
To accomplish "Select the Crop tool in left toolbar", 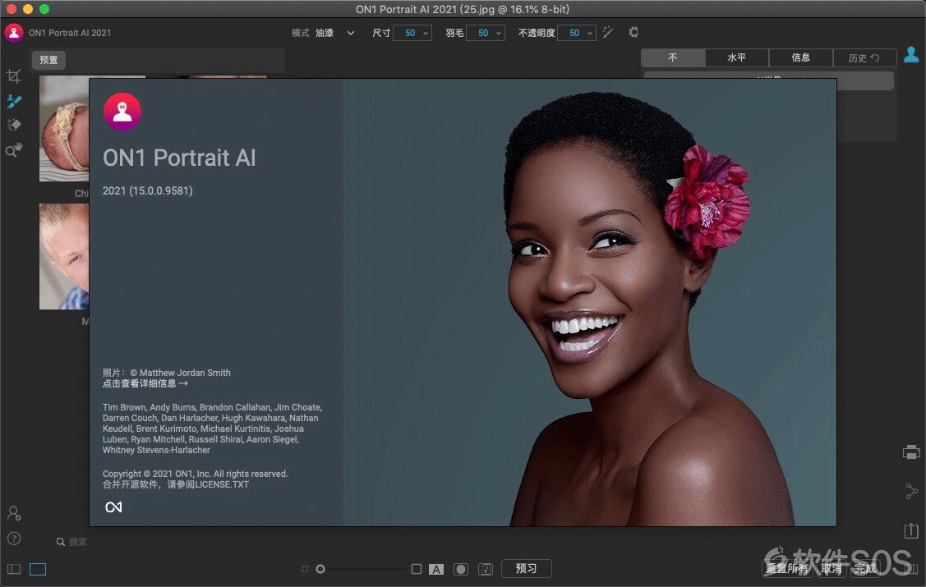I will coord(14,76).
